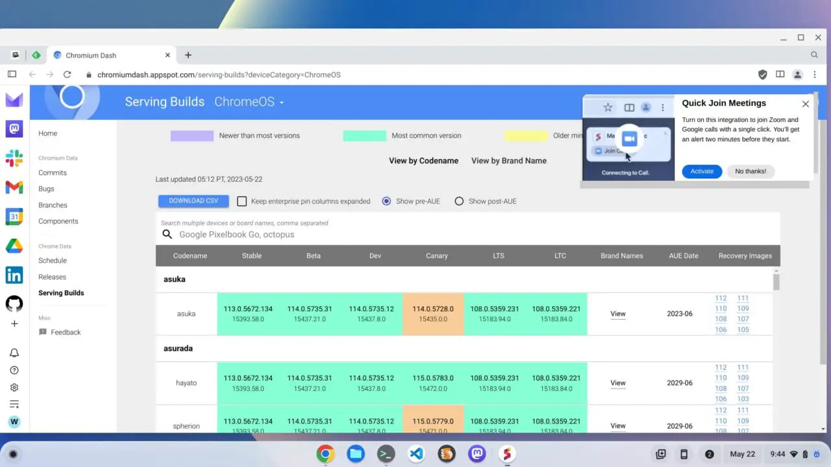Select Show pre-AUE radio button
The image size is (831, 467).
[x=386, y=201]
